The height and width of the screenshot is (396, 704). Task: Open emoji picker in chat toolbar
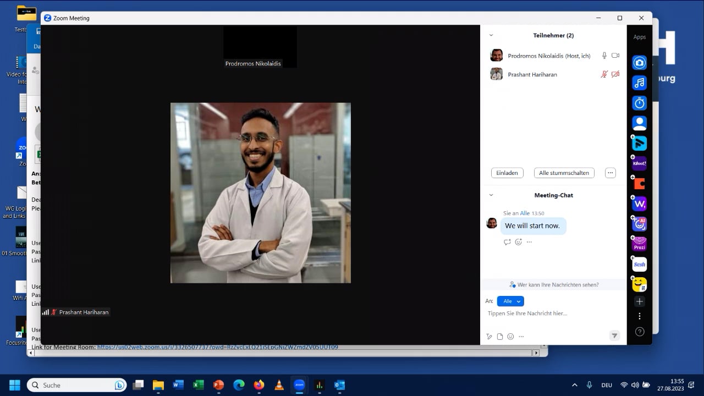(510, 337)
